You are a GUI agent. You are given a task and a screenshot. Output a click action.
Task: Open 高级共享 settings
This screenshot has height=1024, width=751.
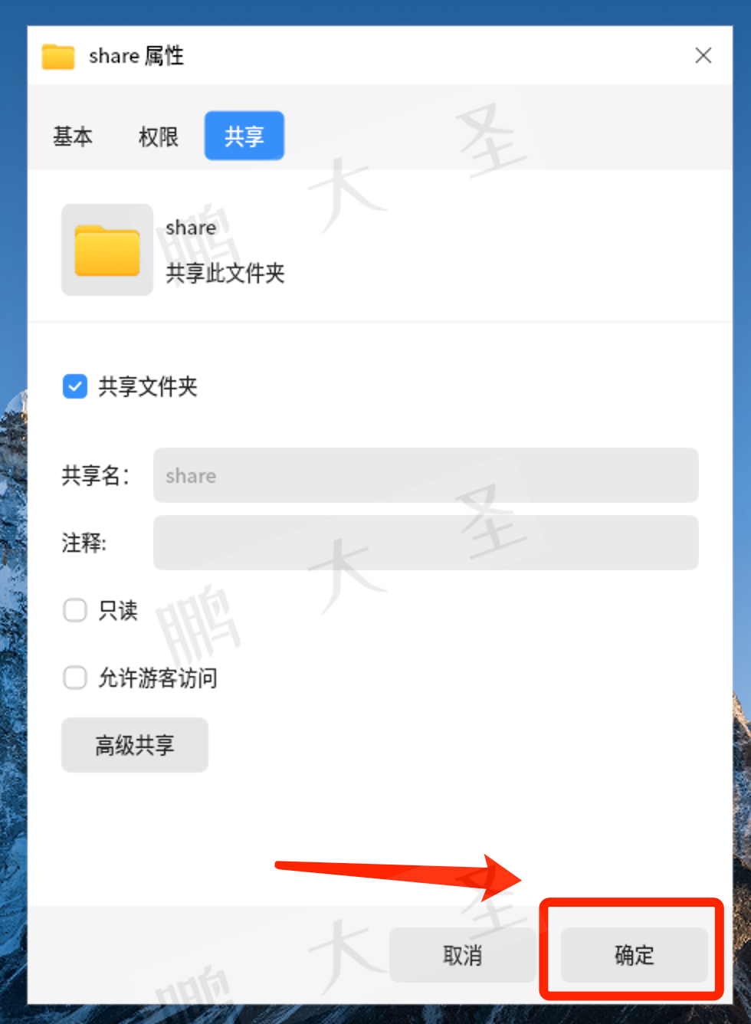[135, 745]
